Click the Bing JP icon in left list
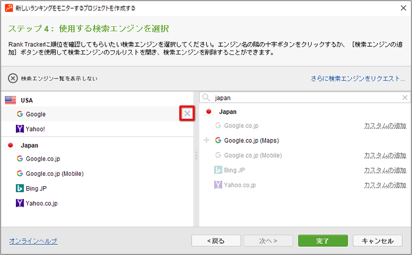 tap(20, 188)
